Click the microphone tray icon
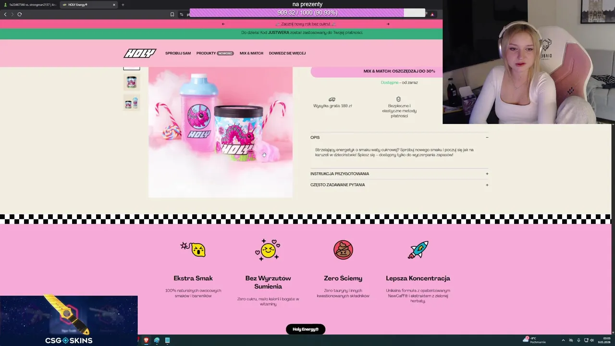615x346 pixels. tap(578, 340)
